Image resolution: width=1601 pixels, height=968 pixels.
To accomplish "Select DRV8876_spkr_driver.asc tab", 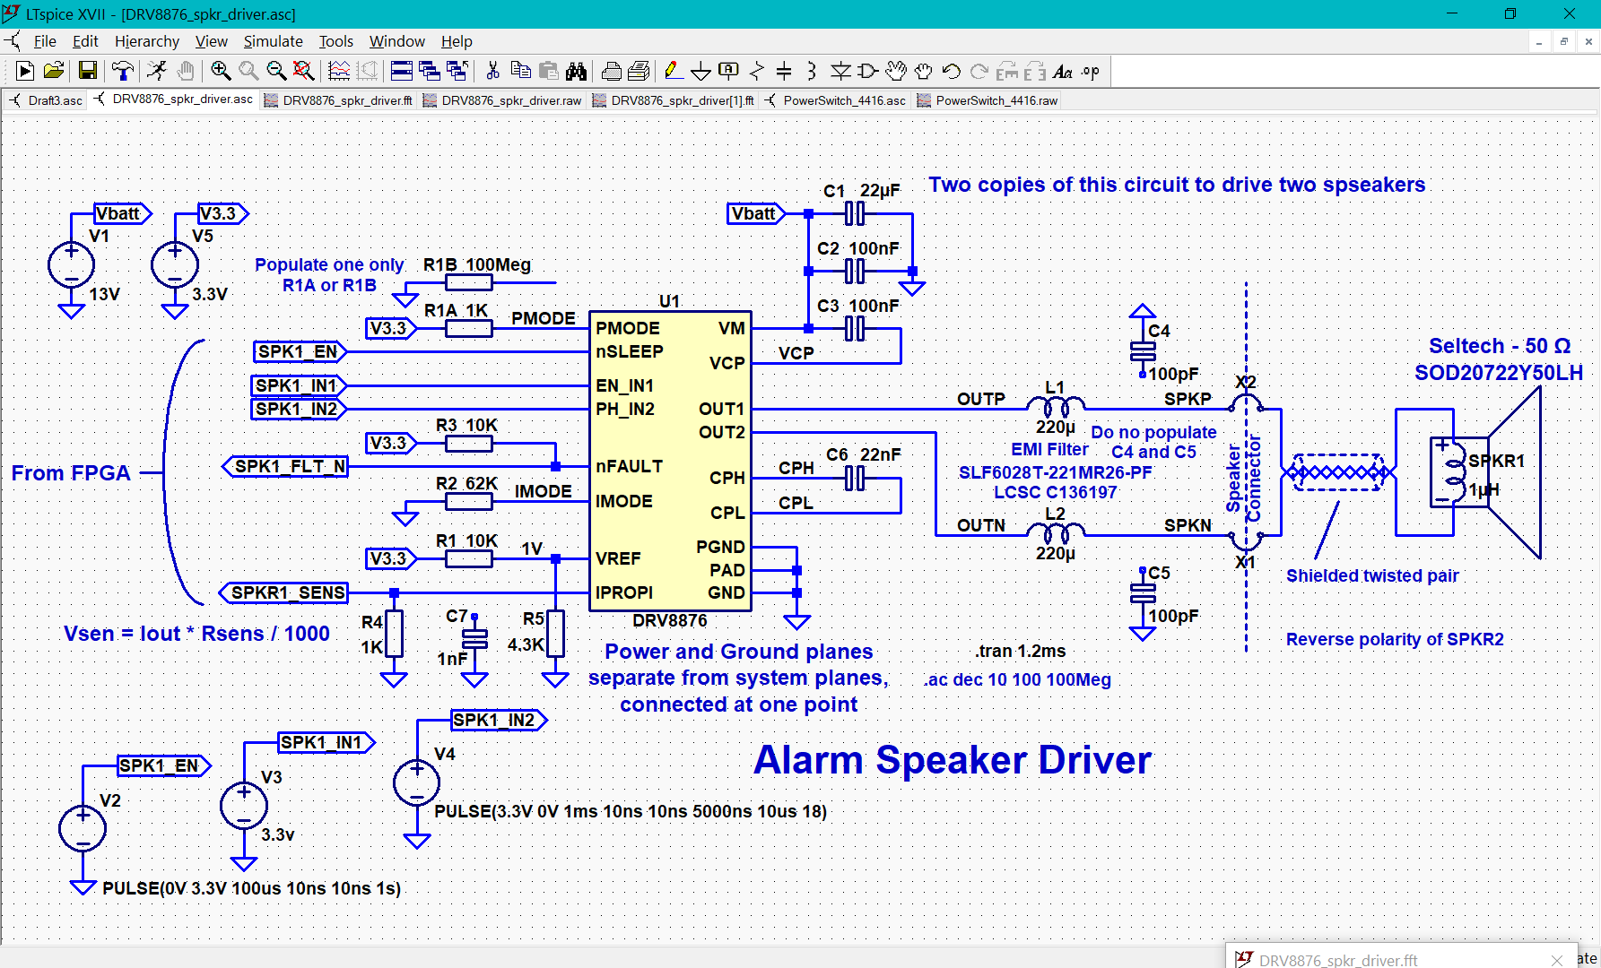I will click(x=174, y=99).
